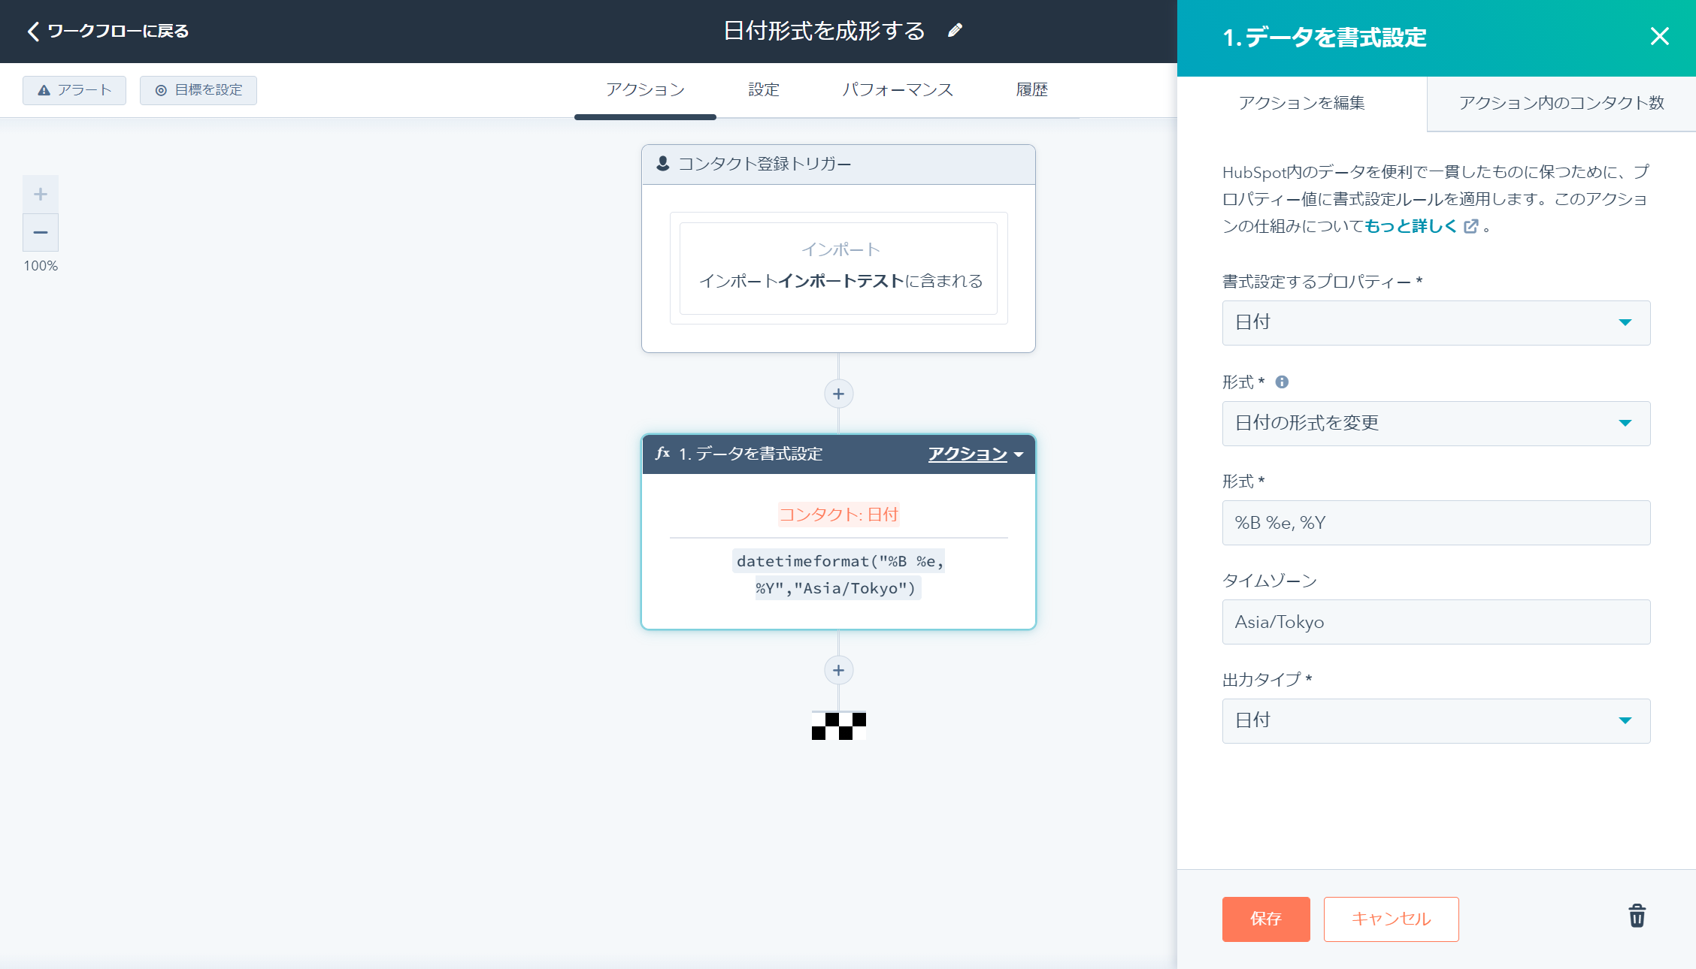Click the 保存 button

tap(1265, 919)
